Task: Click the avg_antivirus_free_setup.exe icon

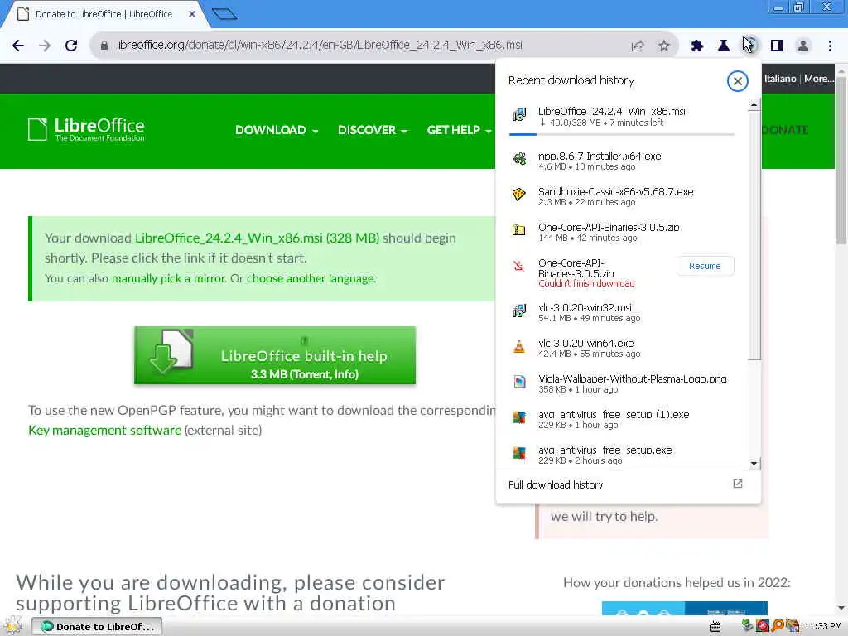Action: click(x=518, y=453)
